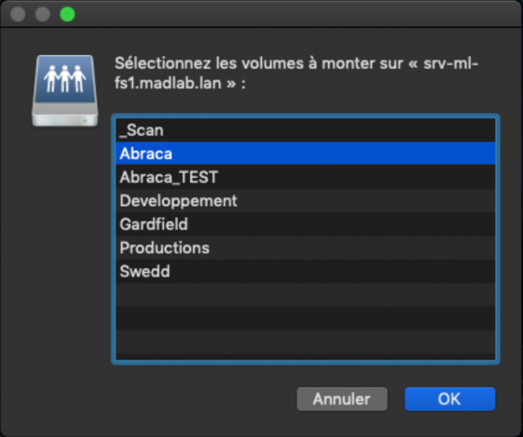The height and width of the screenshot is (437, 523).
Task: Click the people figures on the server icon
Action: pos(65,78)
